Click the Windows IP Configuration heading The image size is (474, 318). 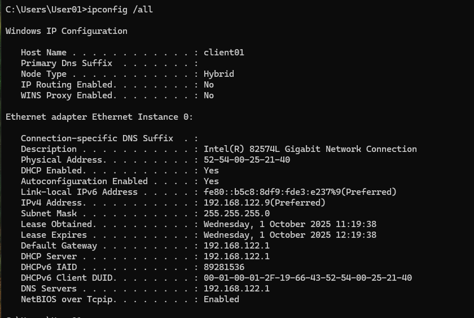coord(67,31)
